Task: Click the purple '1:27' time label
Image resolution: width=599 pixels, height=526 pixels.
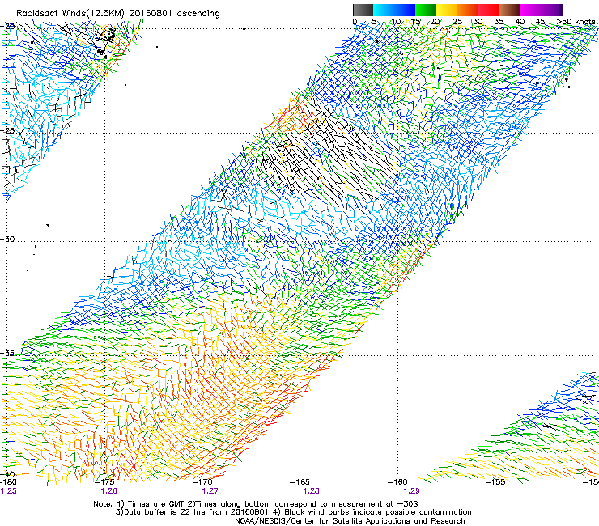Action: point(210,491)
